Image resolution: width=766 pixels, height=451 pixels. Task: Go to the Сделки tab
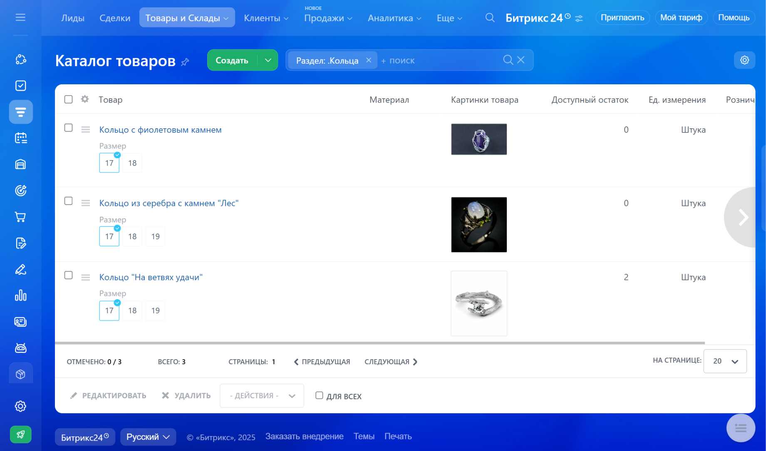pyautogui.click(x=115, y=18)
